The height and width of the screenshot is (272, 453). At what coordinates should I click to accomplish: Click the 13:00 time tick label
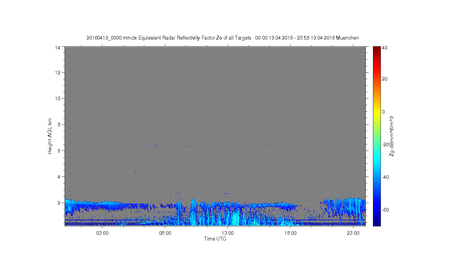click(x=228, y=233)
